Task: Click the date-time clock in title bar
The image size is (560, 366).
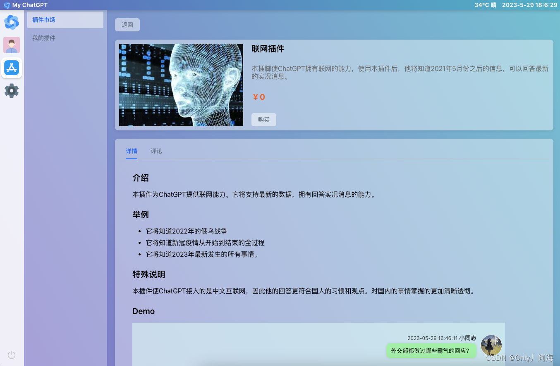Action: point(529,5)
